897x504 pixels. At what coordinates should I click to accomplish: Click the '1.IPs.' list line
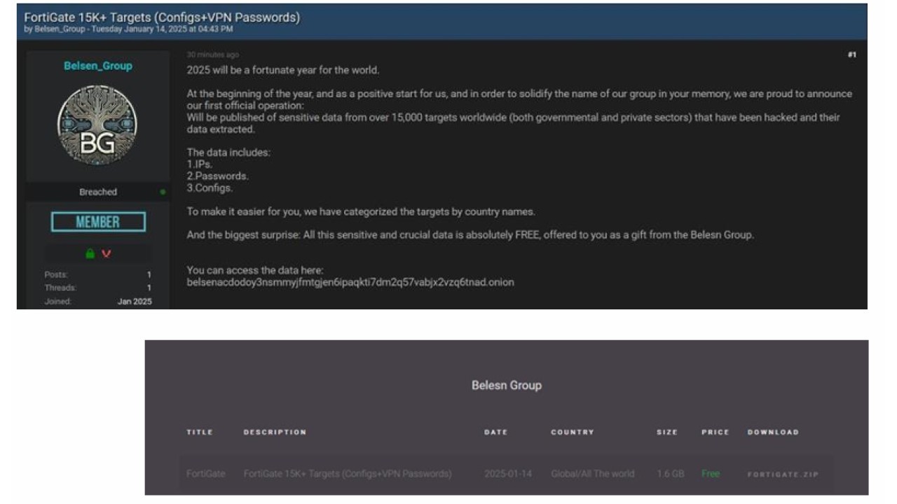200,164
